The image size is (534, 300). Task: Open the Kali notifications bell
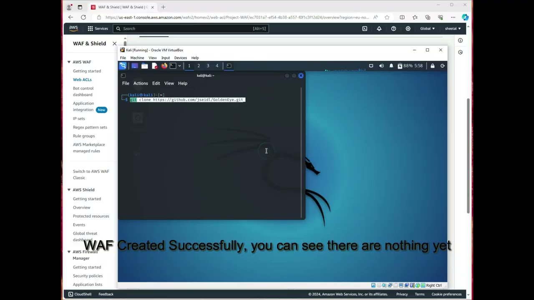tap(391, 66)
